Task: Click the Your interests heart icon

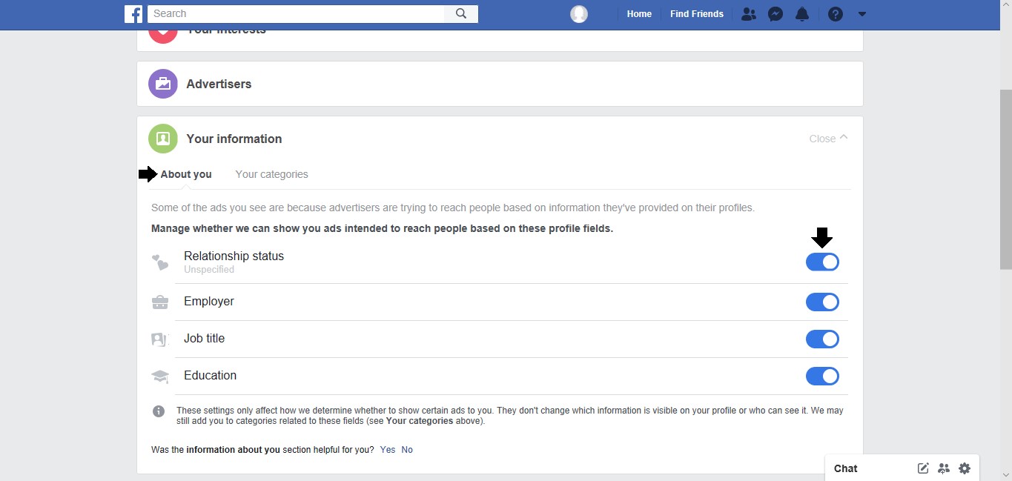Action: click(x=163, y=34)
